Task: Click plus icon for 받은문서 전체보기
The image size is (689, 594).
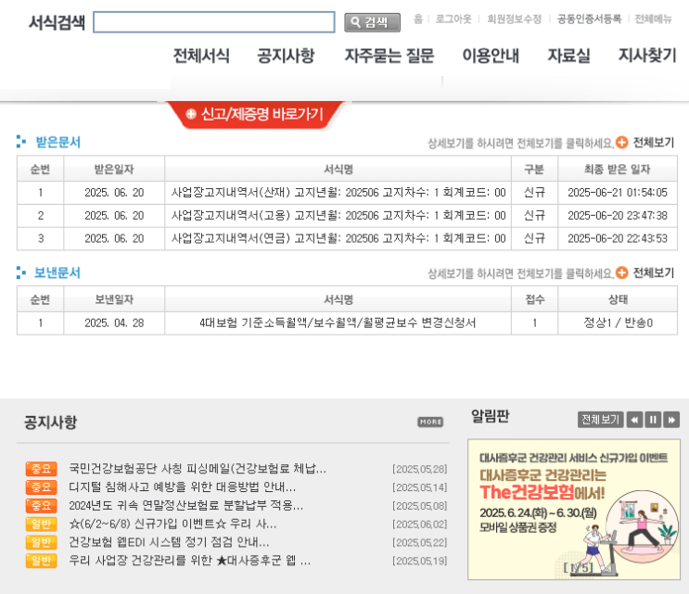Action: (622, 142)
